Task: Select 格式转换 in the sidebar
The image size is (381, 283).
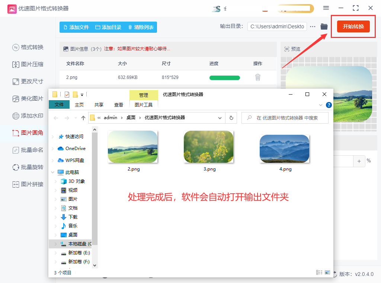Action: pos(28,47)
